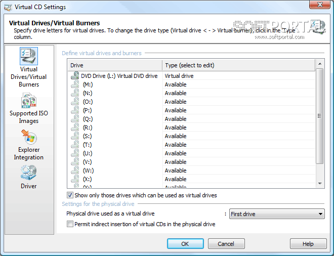Open the Virtual Drives/Virtual Burners settings icon

point(29,56)
